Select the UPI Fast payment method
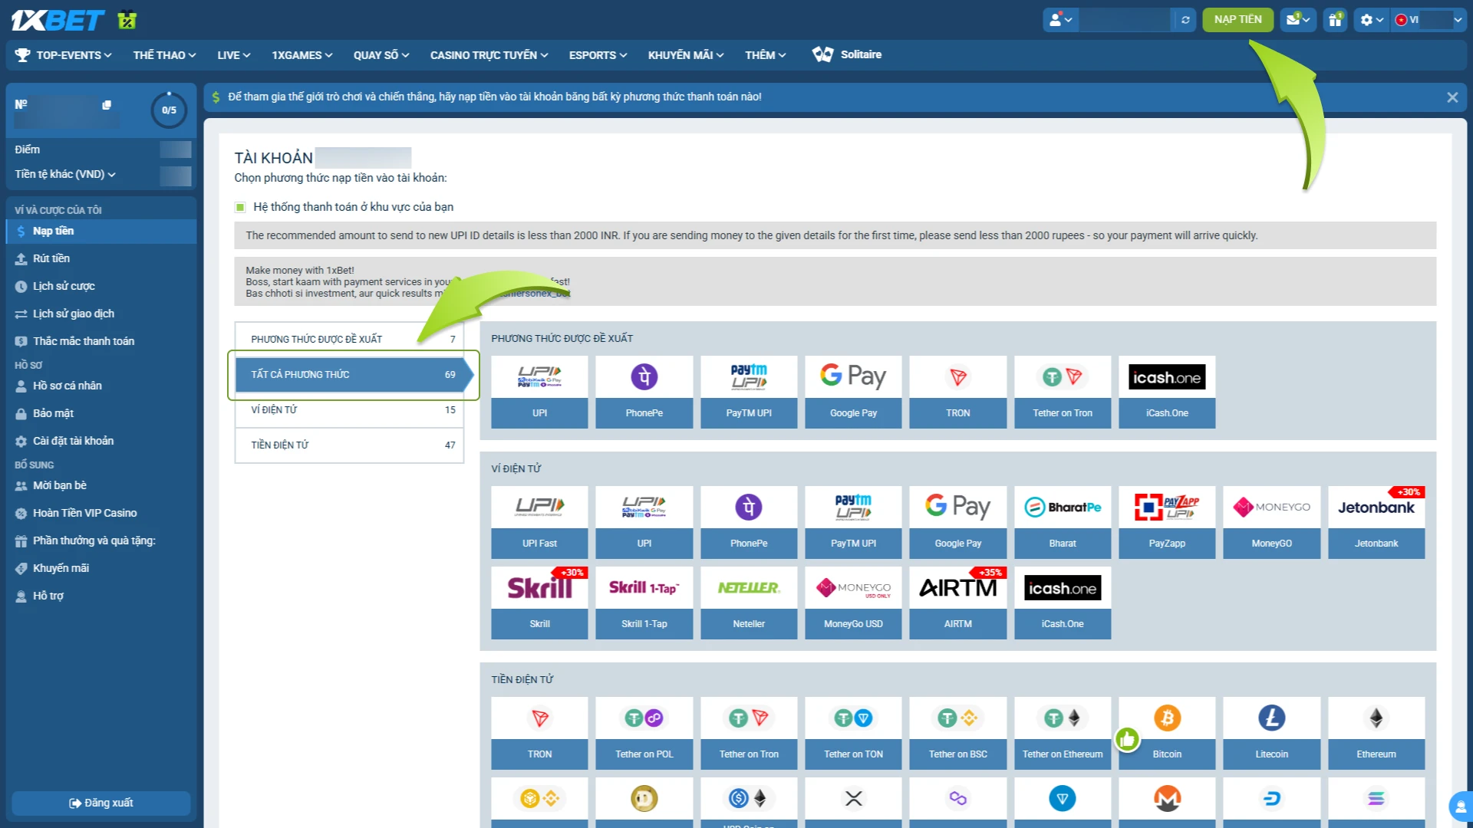Viewport: 1473px width, 828px height. (539, 522)
